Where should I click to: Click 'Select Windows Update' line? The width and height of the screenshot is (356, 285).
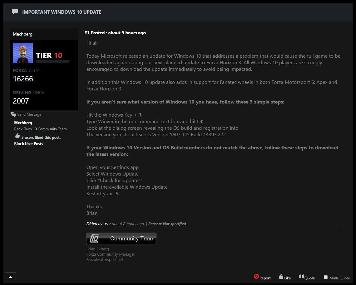112,174
